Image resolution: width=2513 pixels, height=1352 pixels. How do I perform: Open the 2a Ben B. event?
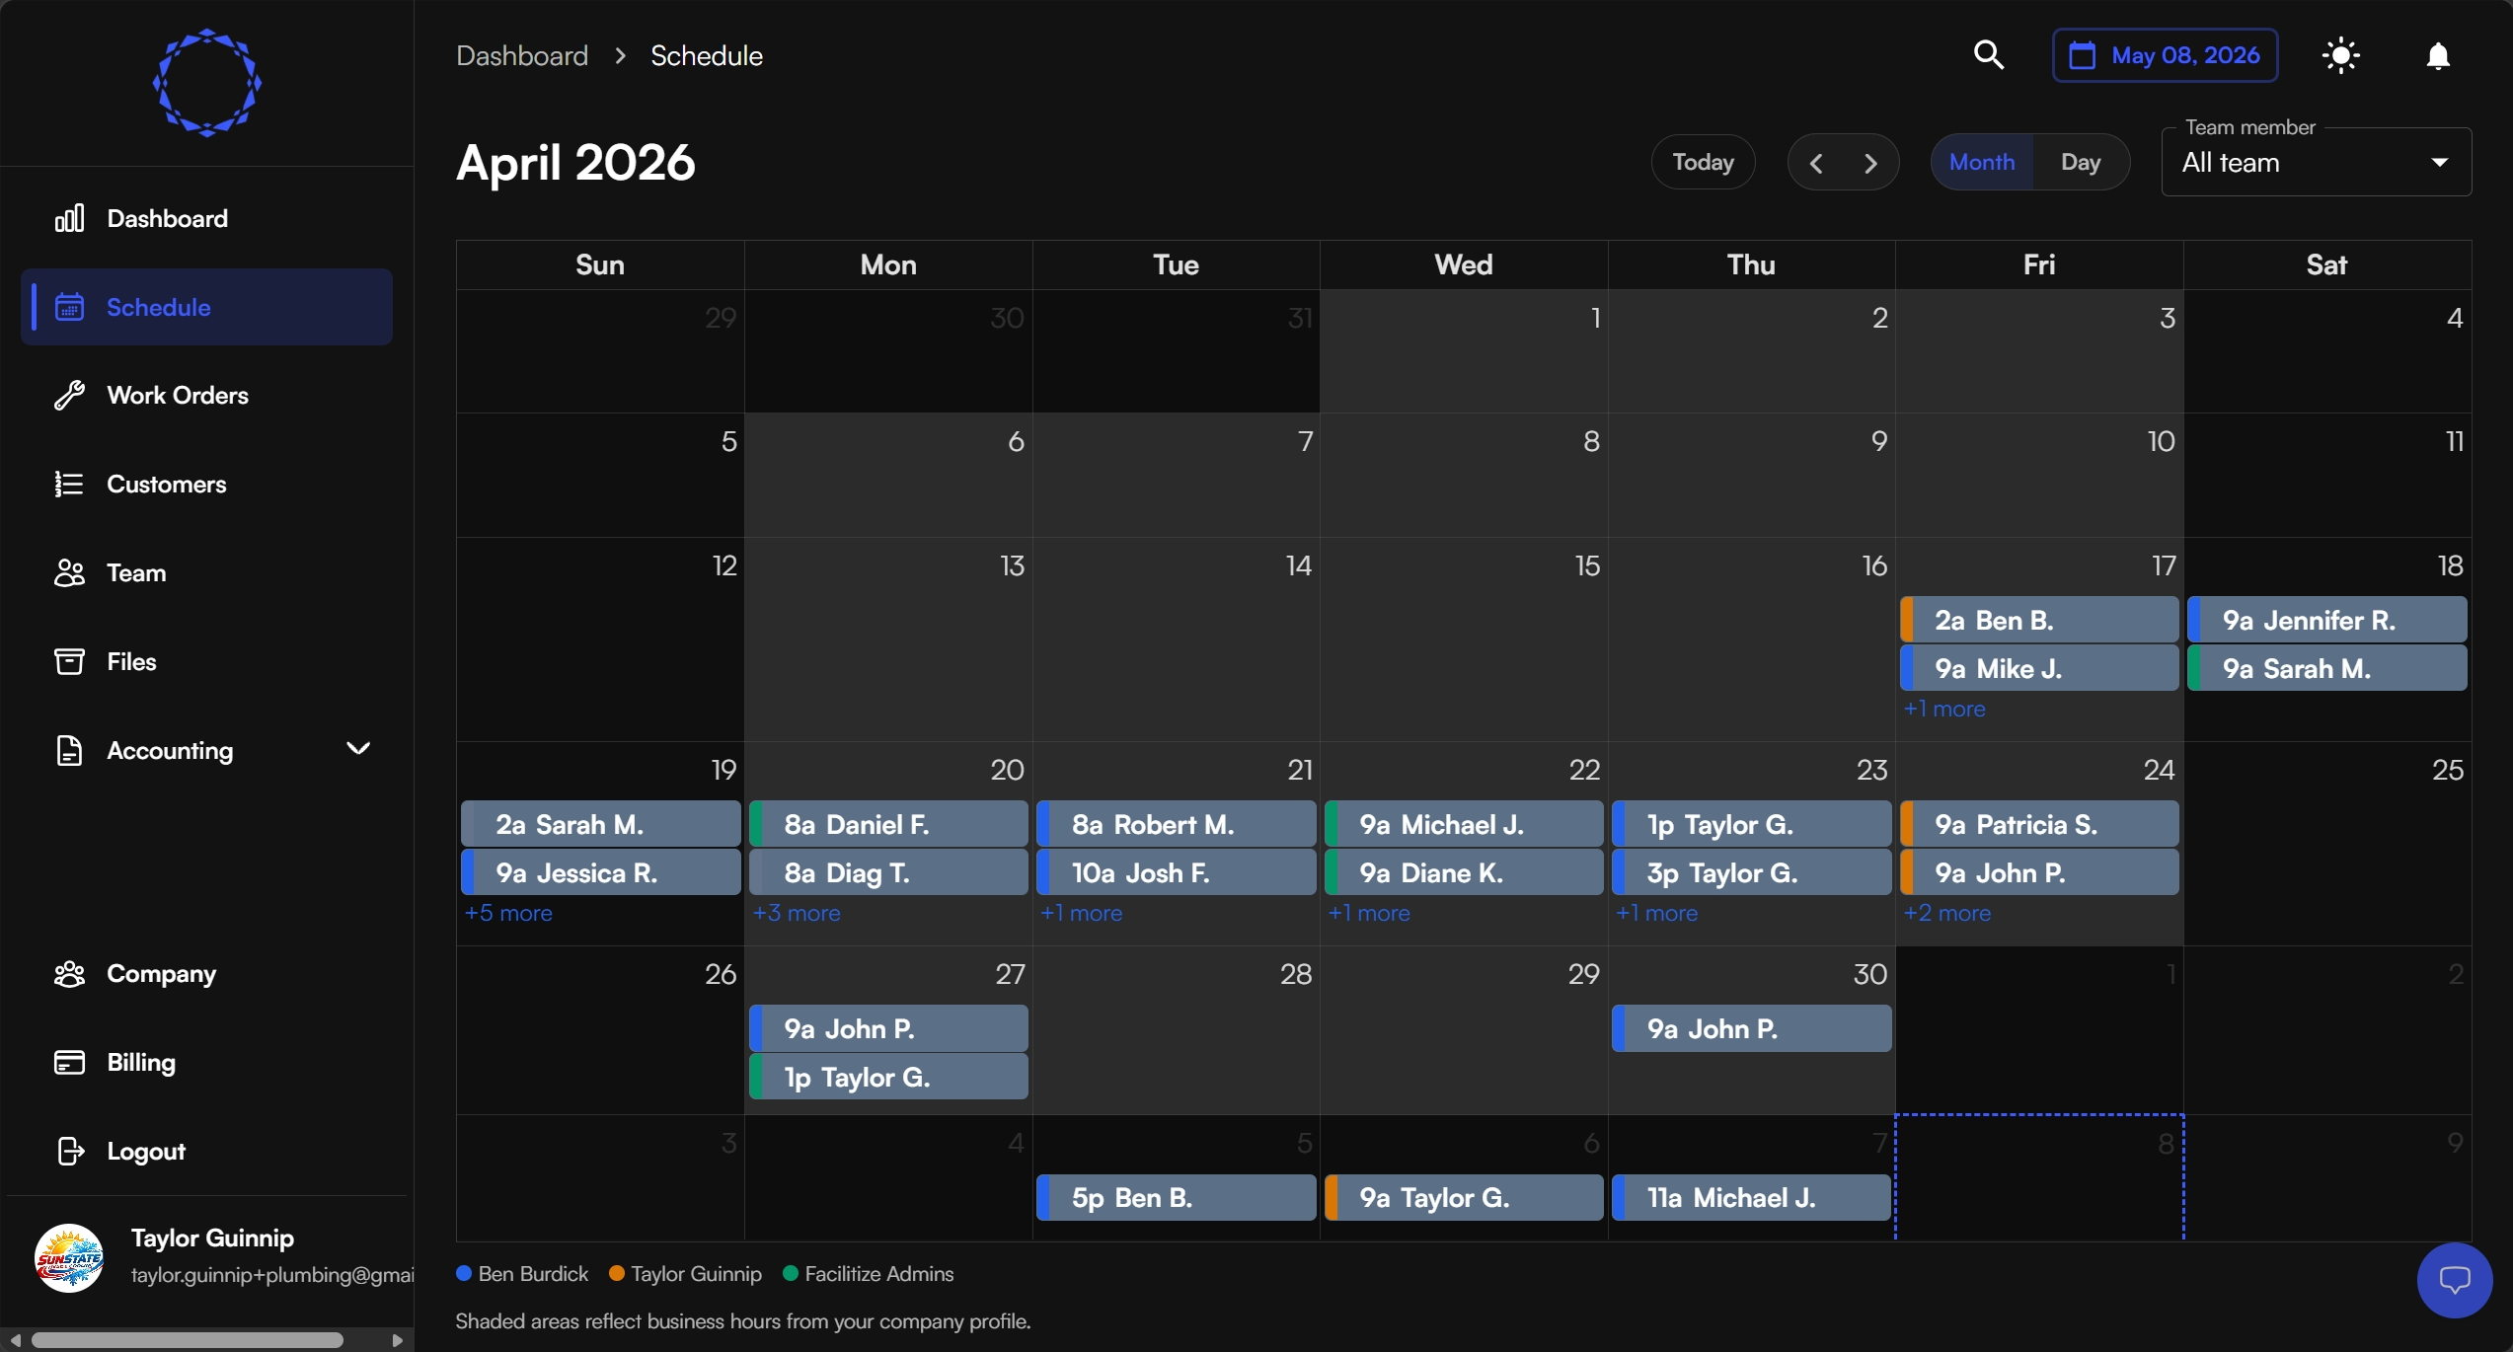2039,620
